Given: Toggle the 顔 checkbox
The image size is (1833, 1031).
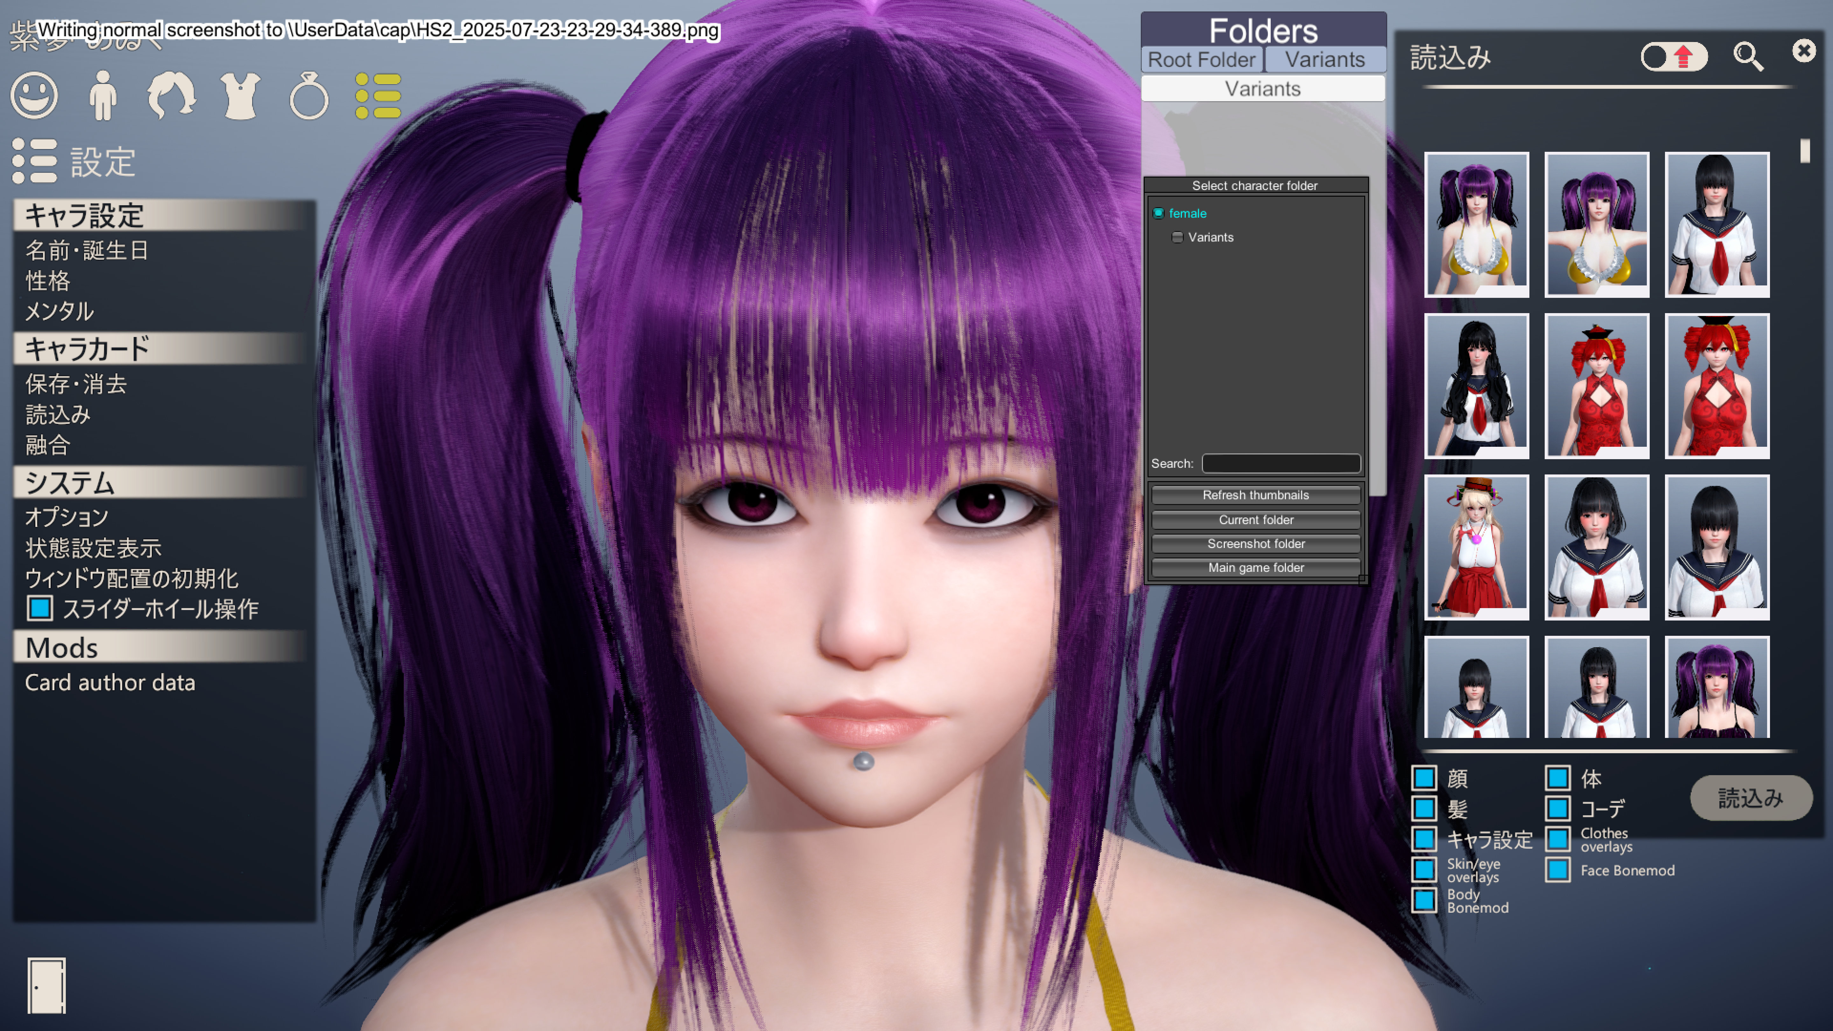Looking at the screenshot, I should pyautogui.click(x=1424, y=778).
